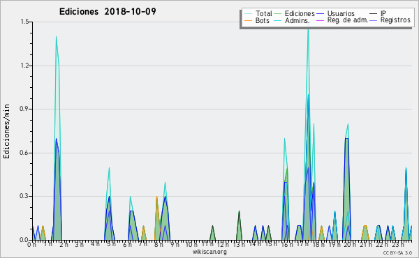The height and width of the screenshot is (258, 419).
Task: Click the y-axis value 1.5
Action: (x=24, y=22)
